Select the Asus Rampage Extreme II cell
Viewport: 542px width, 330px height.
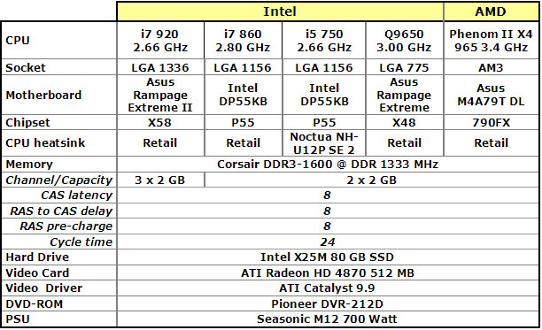click(x=160, y=95)
